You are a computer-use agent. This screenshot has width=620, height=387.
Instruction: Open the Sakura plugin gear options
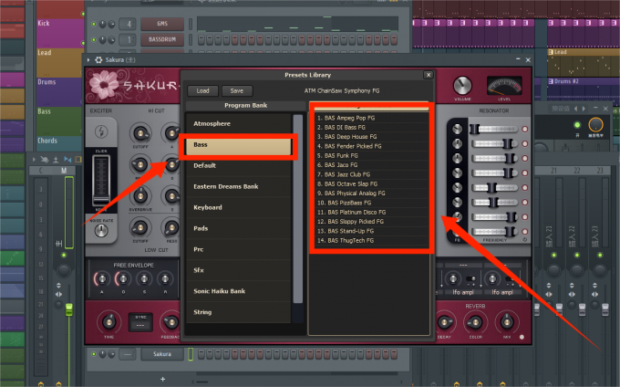click(x=98, y=59)
